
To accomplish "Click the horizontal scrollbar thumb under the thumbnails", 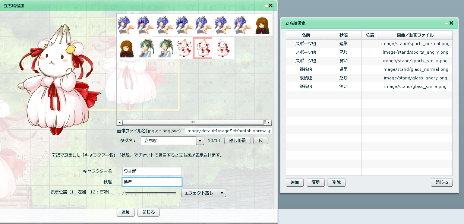I will click(x=193, y=122).
